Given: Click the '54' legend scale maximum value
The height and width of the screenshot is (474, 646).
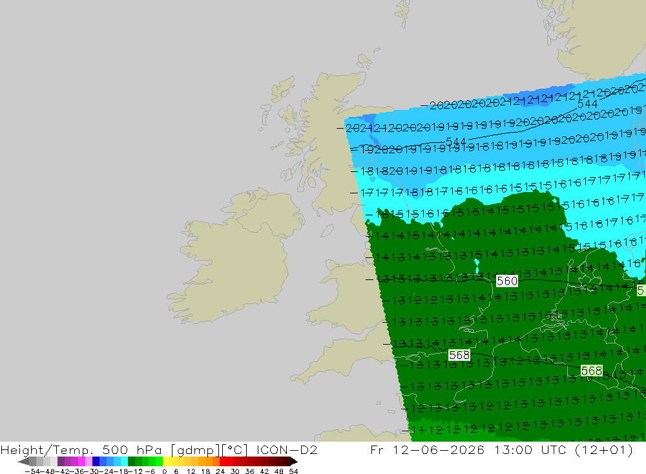Looking at the screenshot, I should 293,471.
